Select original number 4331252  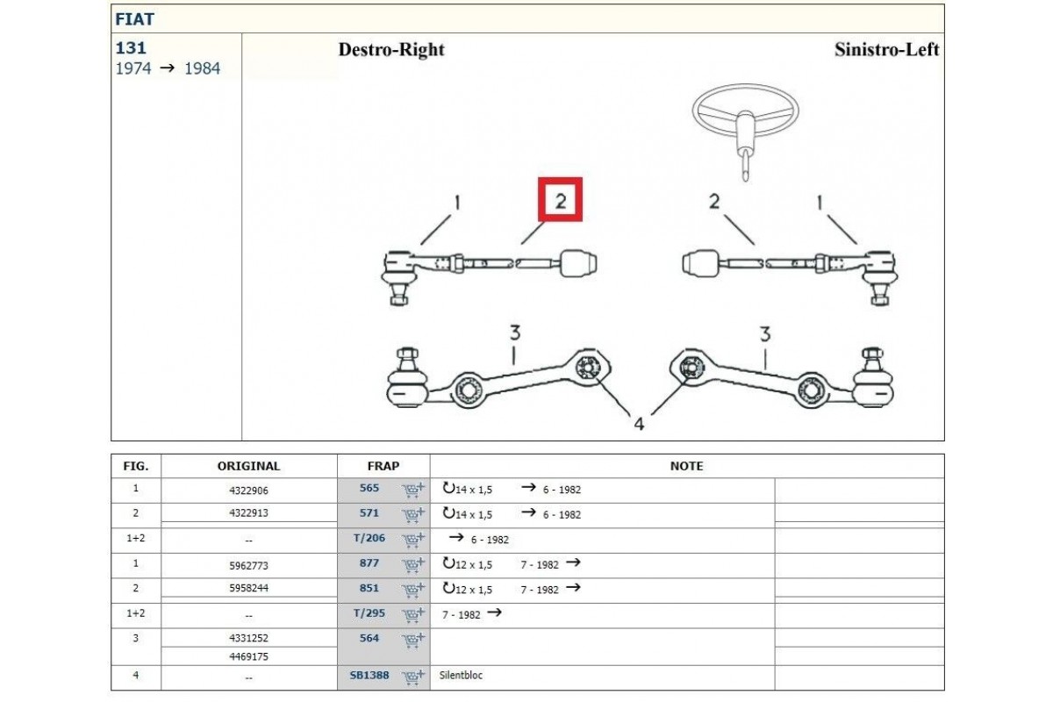[248, 639]
